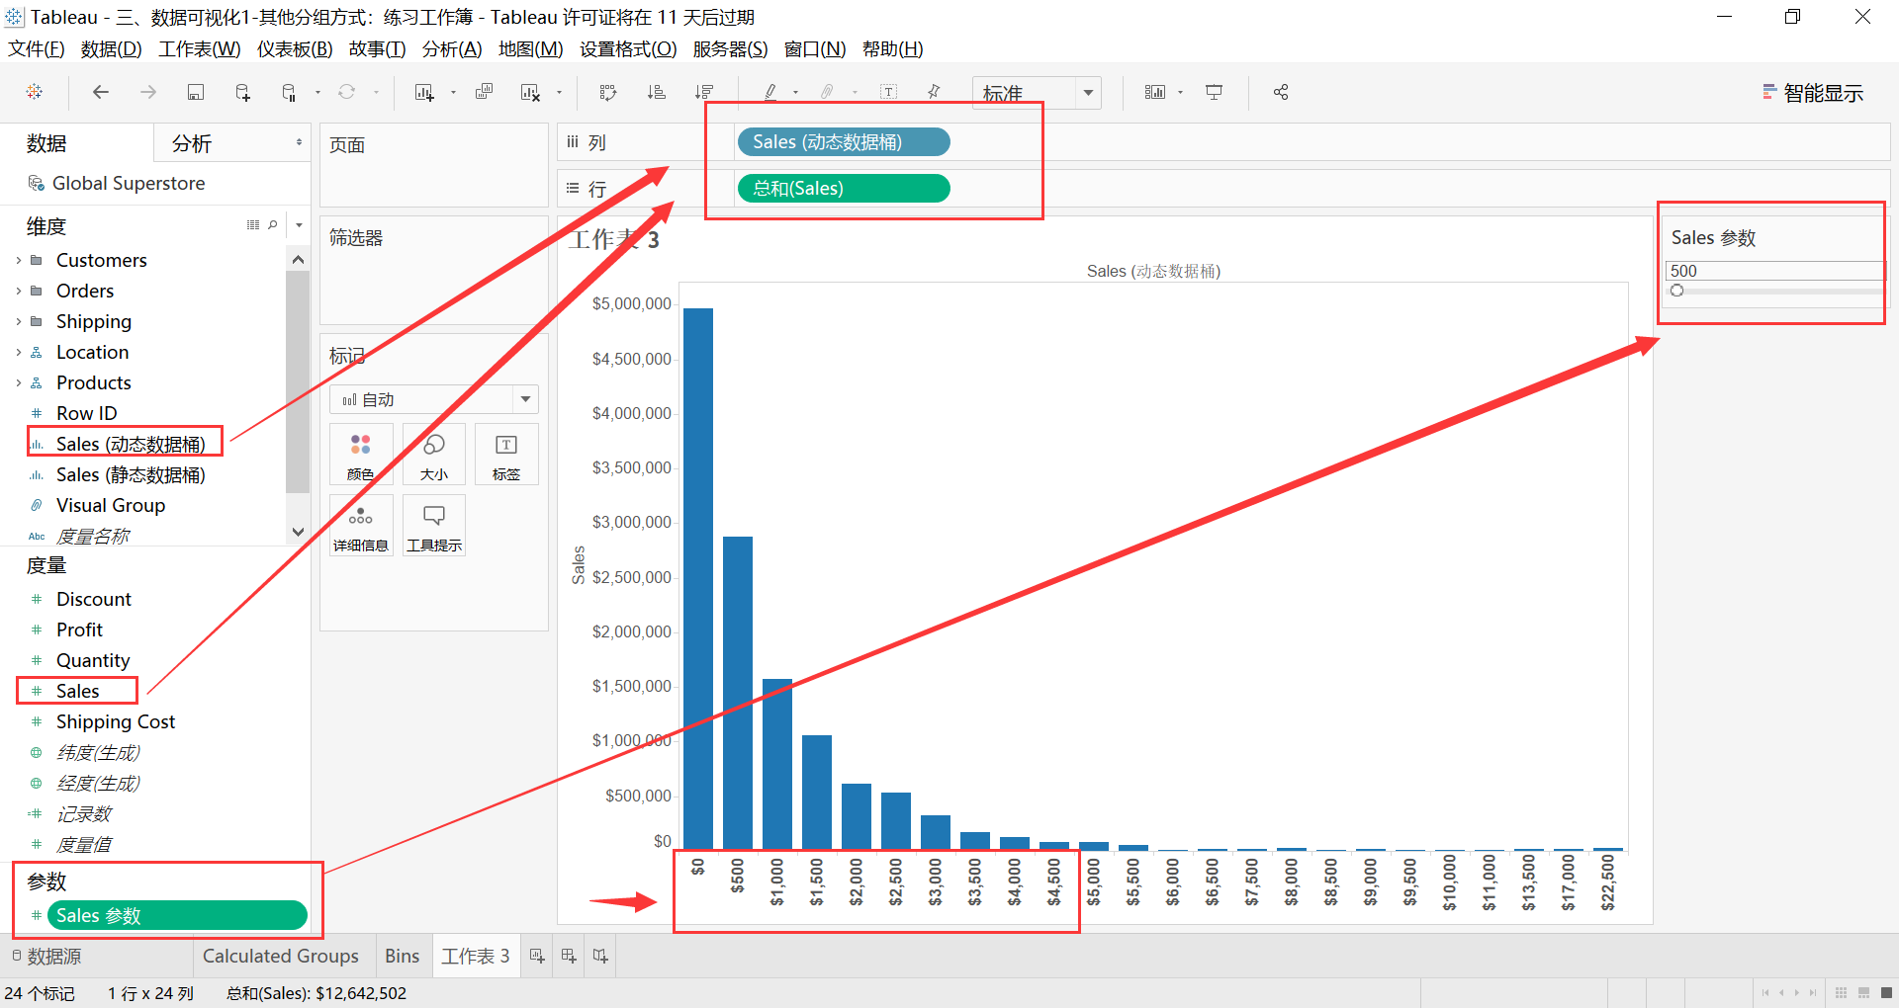Click the add new data source icon
1899x1008 pixels.
[x=242, y=92]
